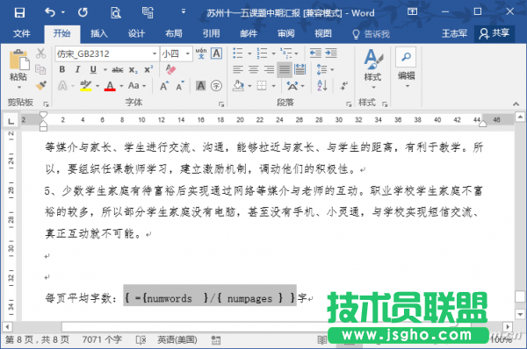Toggle Underline formatting
The height and width of the screenshot is (349, 527).
tap(93, 69)
